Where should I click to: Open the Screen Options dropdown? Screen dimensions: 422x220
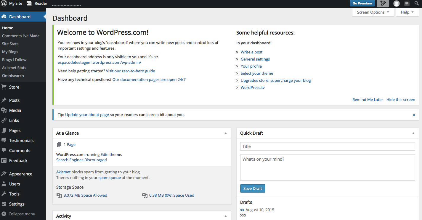(x=373, y=12)
